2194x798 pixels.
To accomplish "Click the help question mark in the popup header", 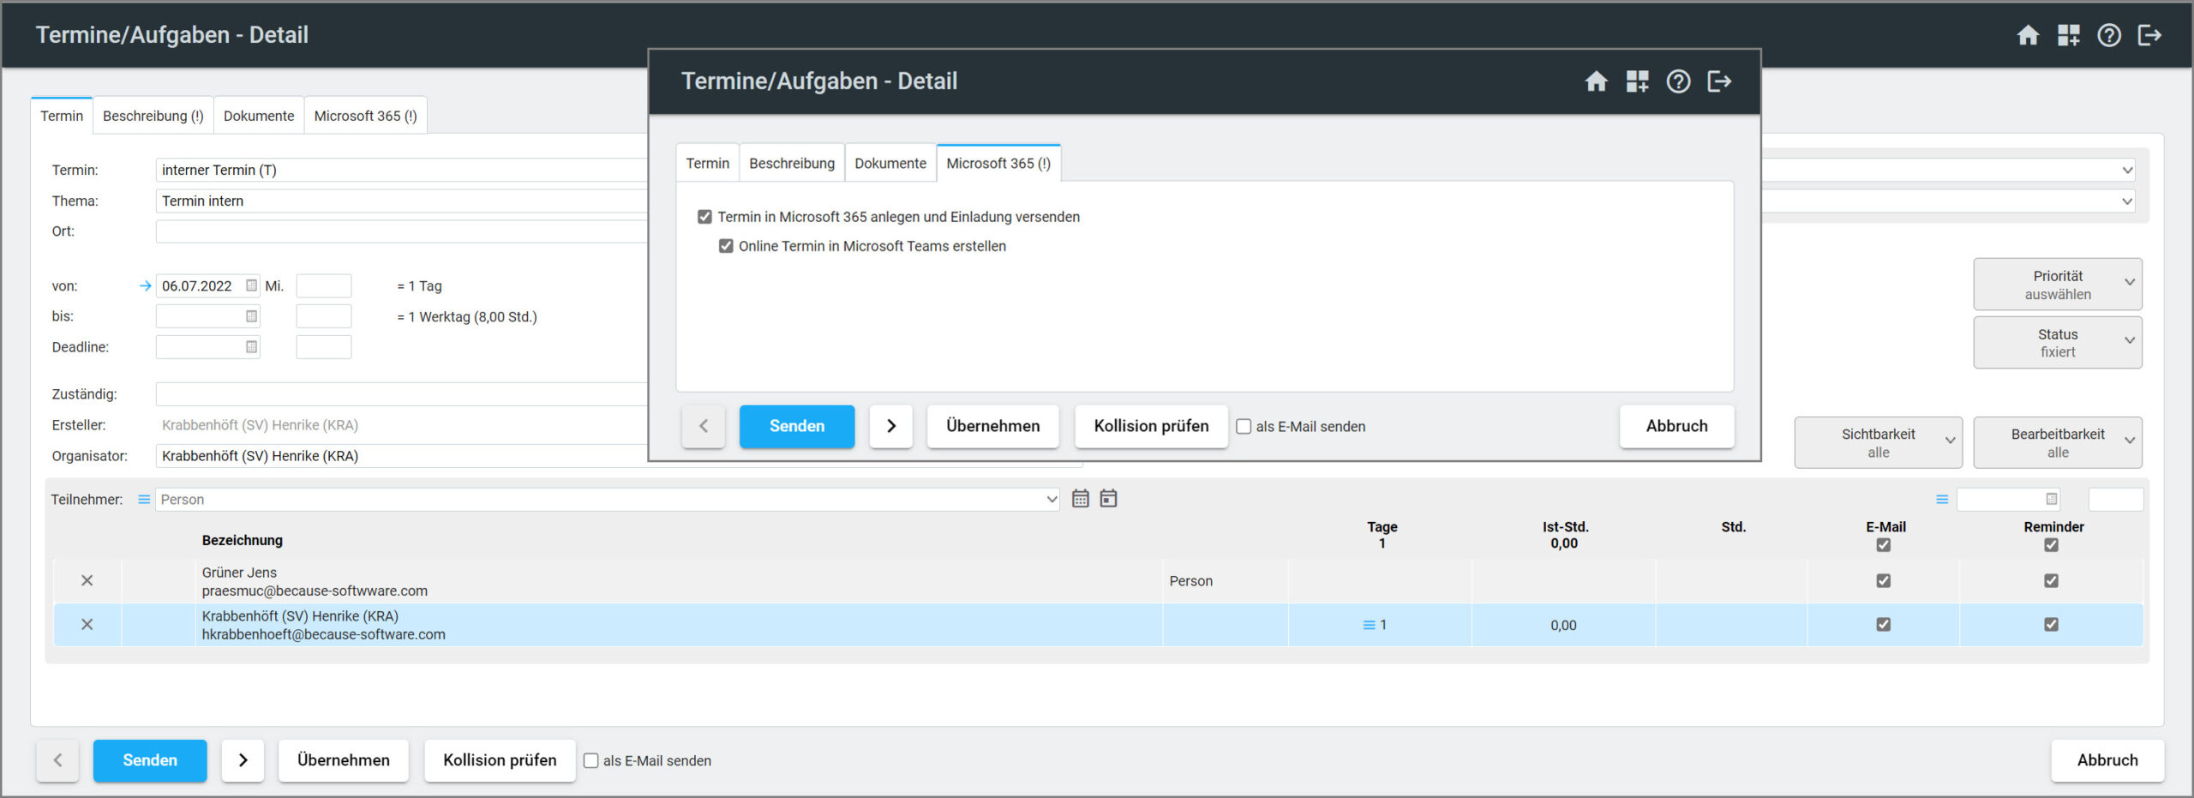I will coord(1678,81).
